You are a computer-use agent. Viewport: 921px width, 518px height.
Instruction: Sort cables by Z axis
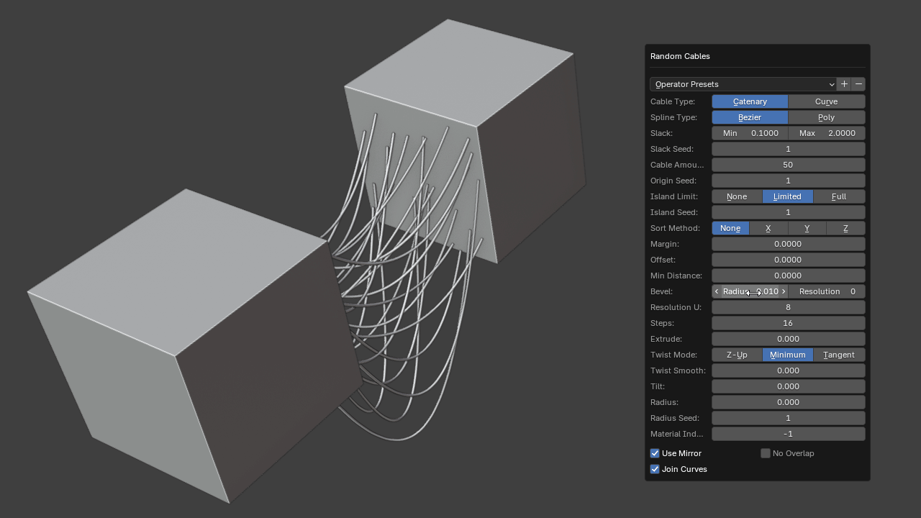pyautogui.click(x=845, y=228)
